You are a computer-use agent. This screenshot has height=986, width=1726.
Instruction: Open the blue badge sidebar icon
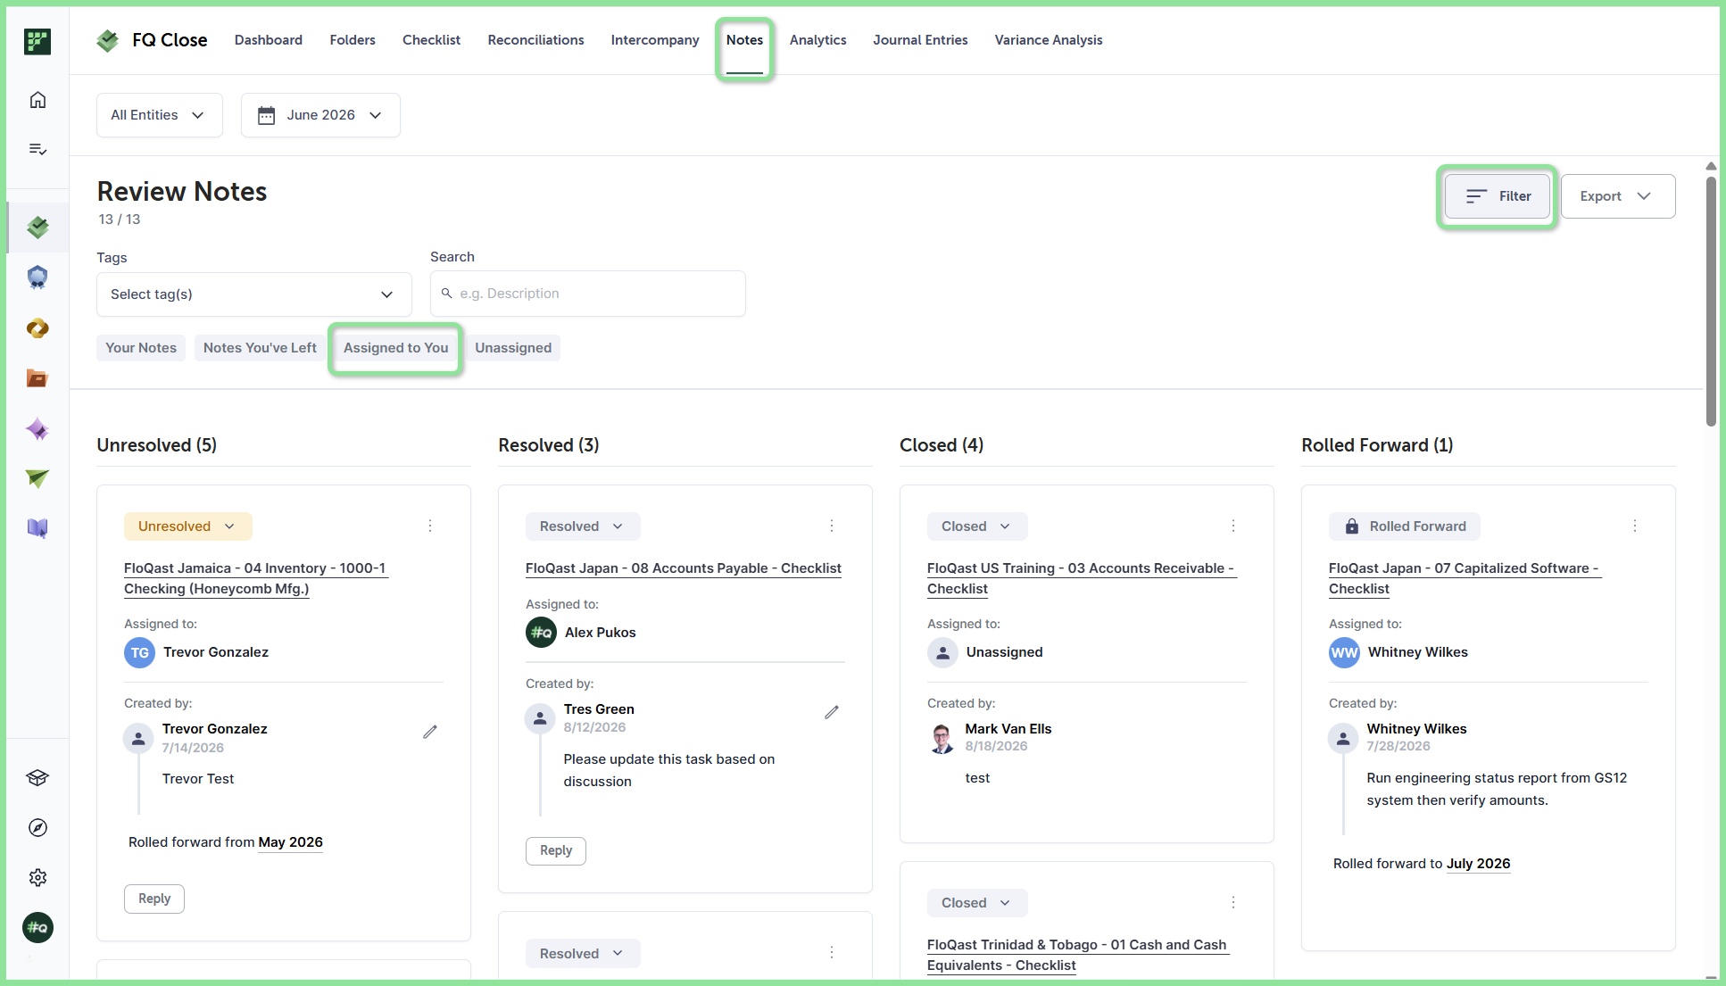[37, 278]
